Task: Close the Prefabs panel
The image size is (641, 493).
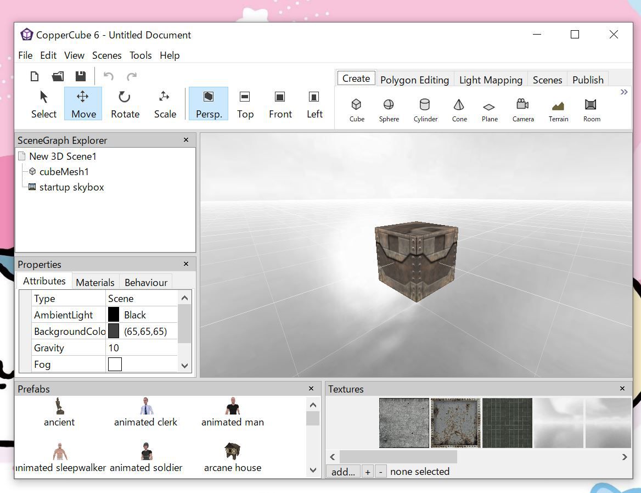Action: [311, 389]
